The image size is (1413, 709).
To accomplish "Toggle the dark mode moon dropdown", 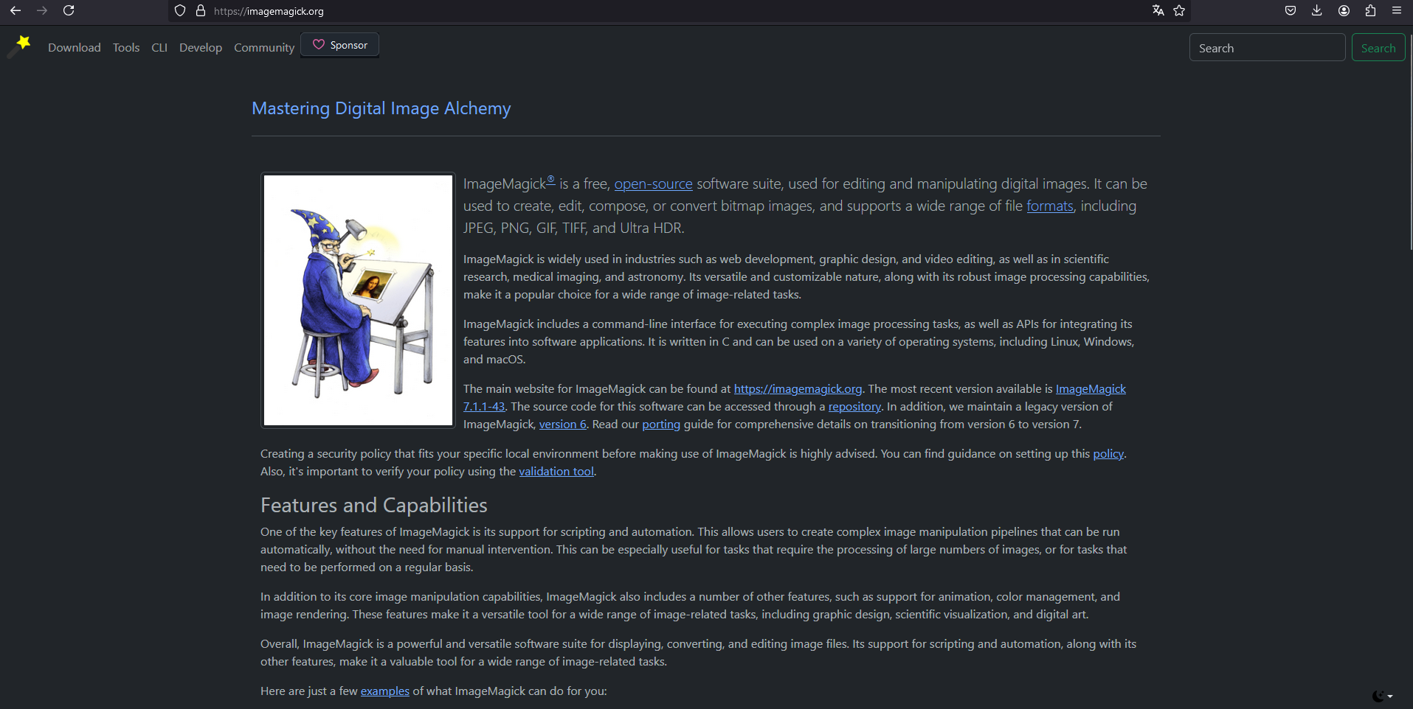I will (1382, 696).
